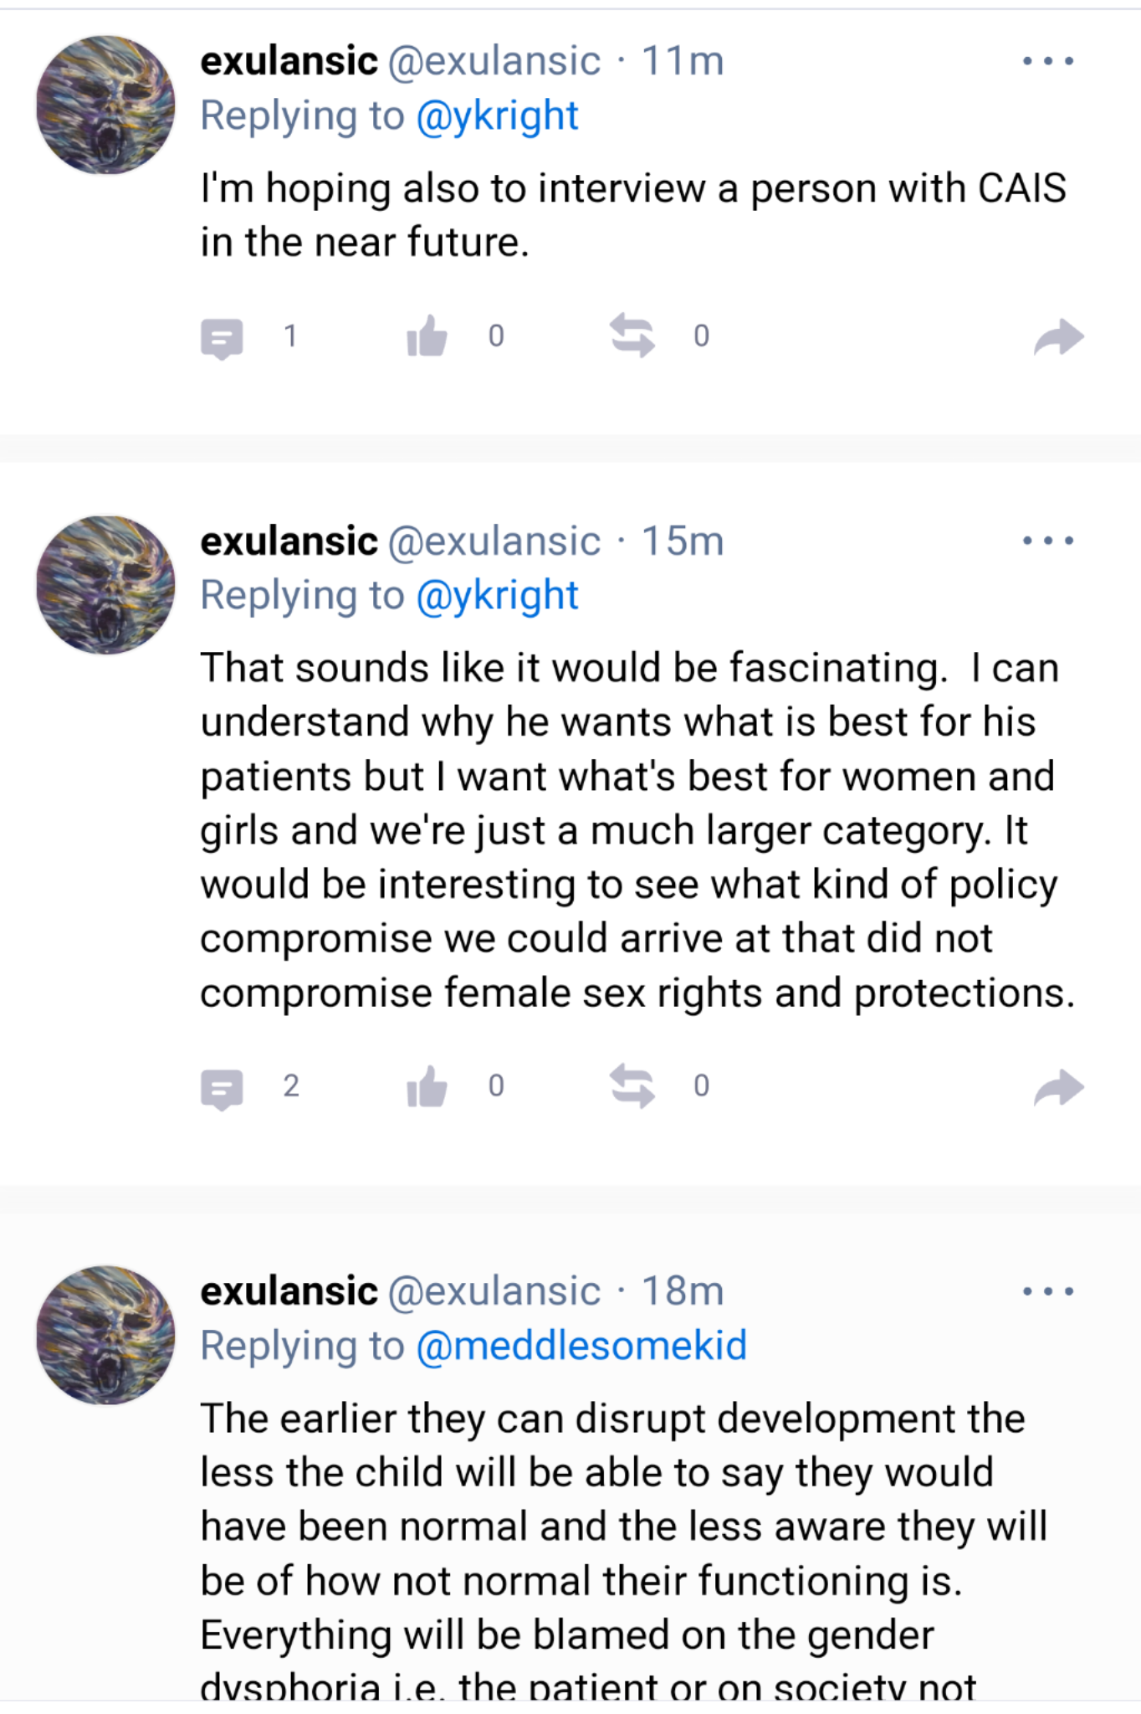The height and width of the screenshot is (1714, 1141).
Task: Like the post about interviewing CAIS person
Action: click(x=427, y=336)
